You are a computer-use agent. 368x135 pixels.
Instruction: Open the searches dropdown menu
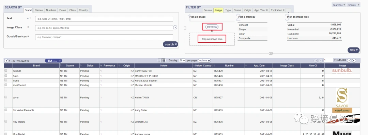pos(339,5)
